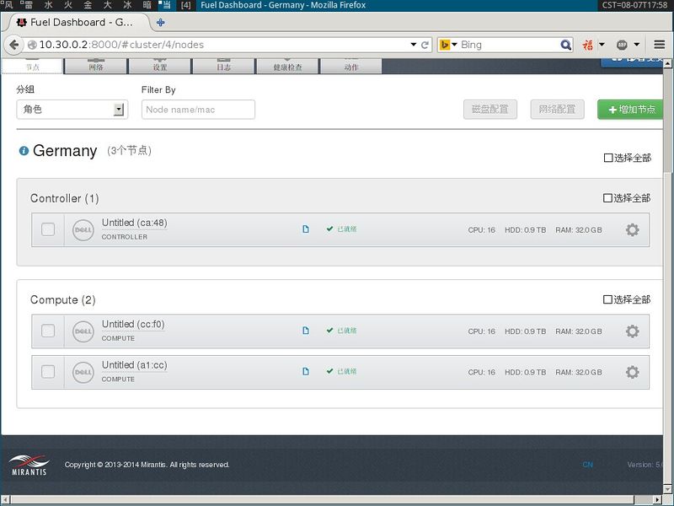Open settings gear for Compute node cc:f0

(x=632, y=331)
